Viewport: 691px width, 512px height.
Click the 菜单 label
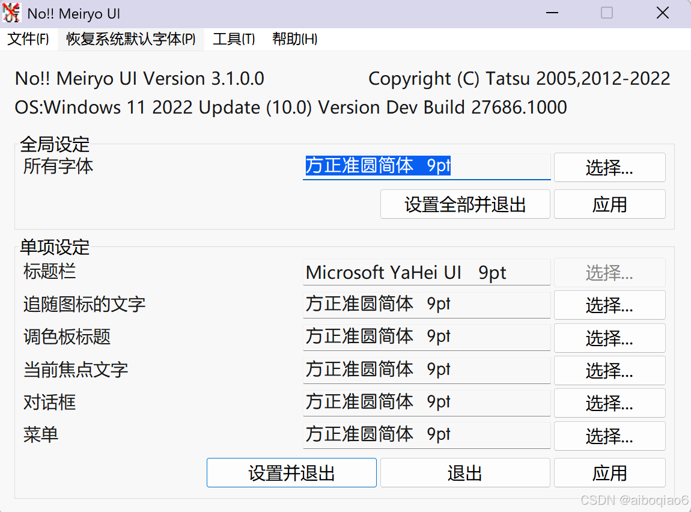point(40,435)
